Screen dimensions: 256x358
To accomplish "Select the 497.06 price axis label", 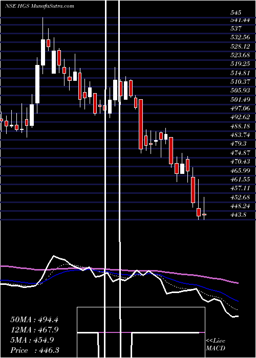I will pos(240,108).
